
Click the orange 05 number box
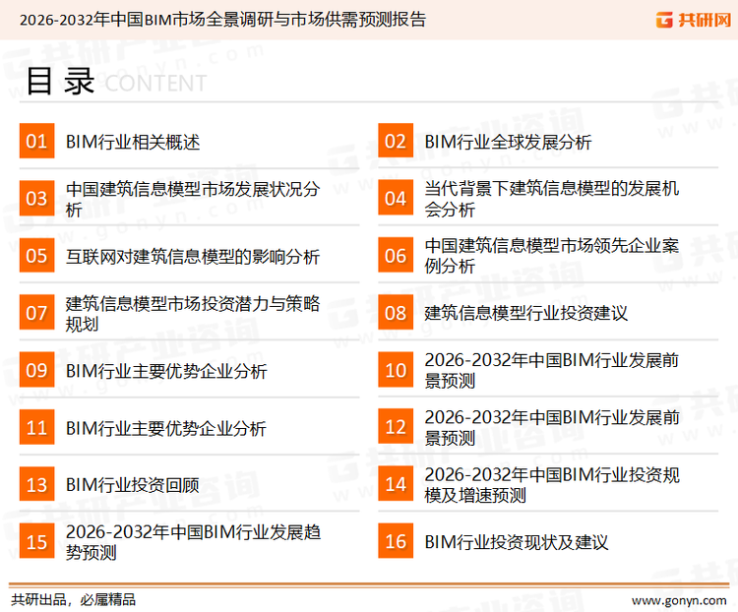click(x=36, y=255)
